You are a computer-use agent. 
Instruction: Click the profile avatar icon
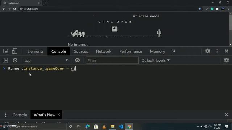click(x=223, y=9)
